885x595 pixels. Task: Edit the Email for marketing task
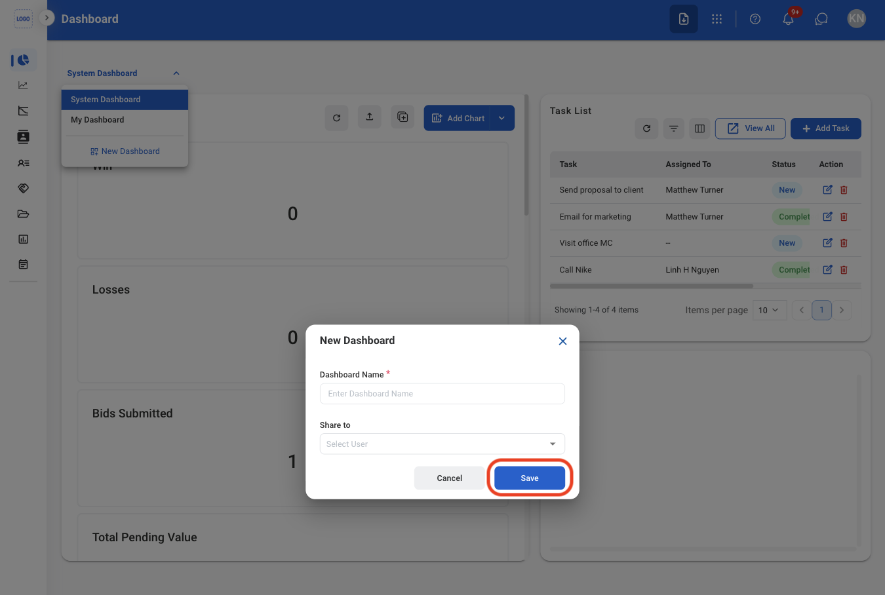click(x=827, y=217)
